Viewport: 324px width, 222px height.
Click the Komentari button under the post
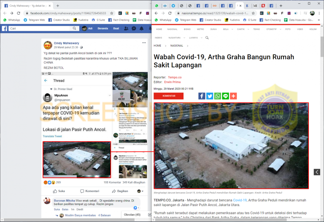click(90, 191)
